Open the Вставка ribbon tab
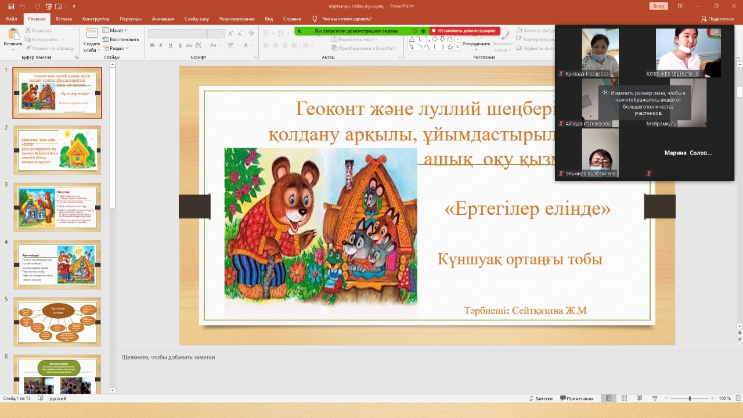The image size is (743, 418). tap(64, 19)
